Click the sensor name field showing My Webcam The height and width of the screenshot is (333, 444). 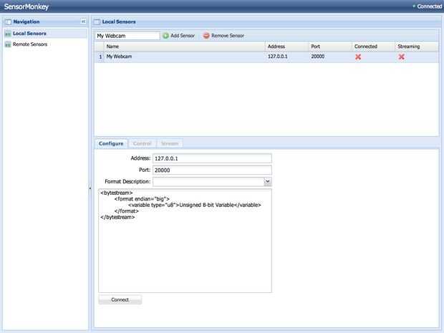(127, 36)
